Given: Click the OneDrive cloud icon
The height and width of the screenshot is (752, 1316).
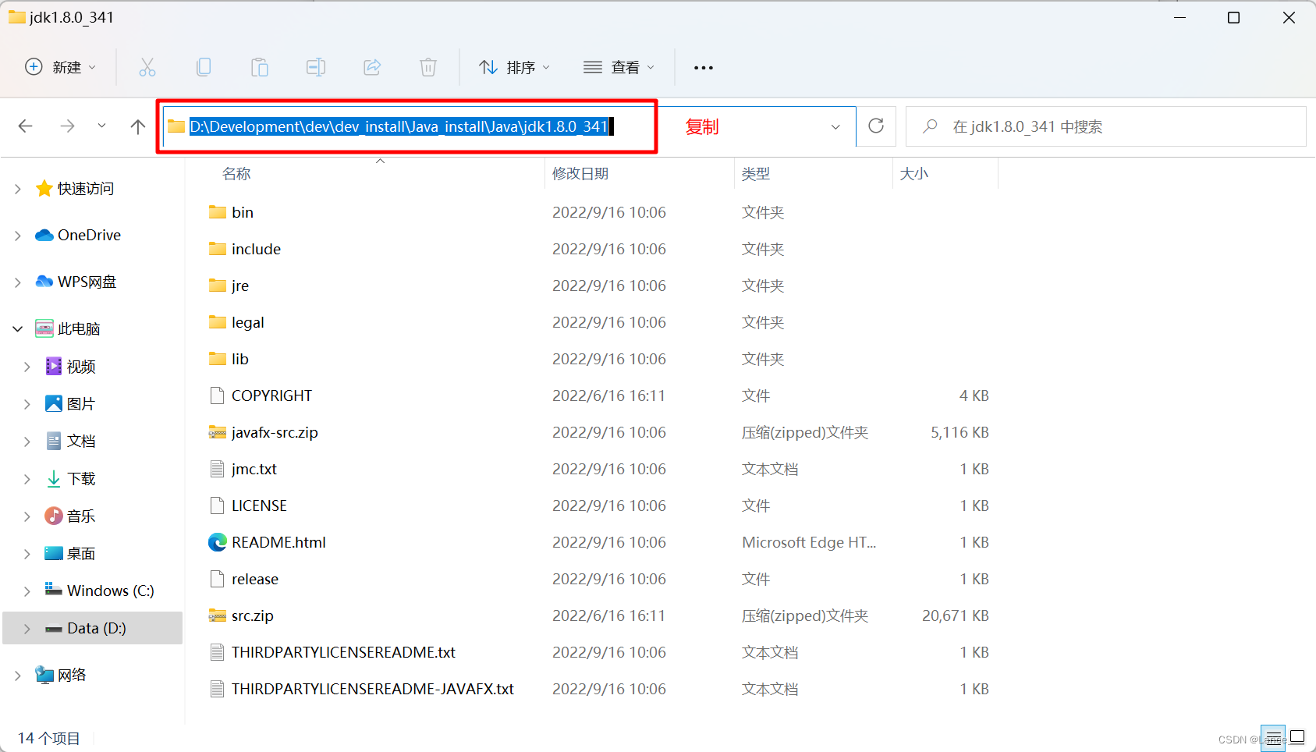Looking at the screenshot, I should tap(44, 236).
